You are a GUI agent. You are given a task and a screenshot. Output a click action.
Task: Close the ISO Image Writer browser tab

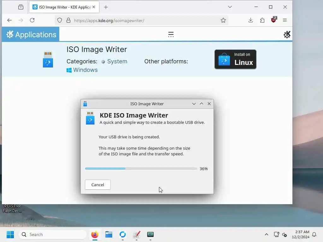tap(94, 7)
